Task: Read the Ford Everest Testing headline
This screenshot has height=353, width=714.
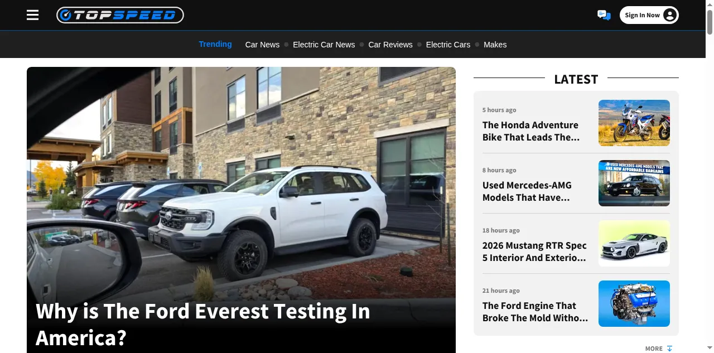Action: click(203, 324)
